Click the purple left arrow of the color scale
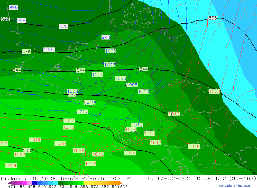This screenshot has height=188, width=257. tap(9, 183)
